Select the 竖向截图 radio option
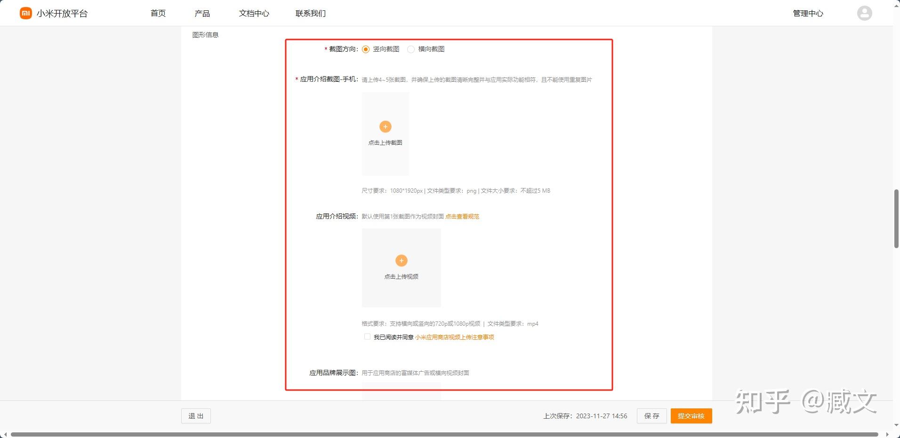900x438 pixels. point(365,49)
